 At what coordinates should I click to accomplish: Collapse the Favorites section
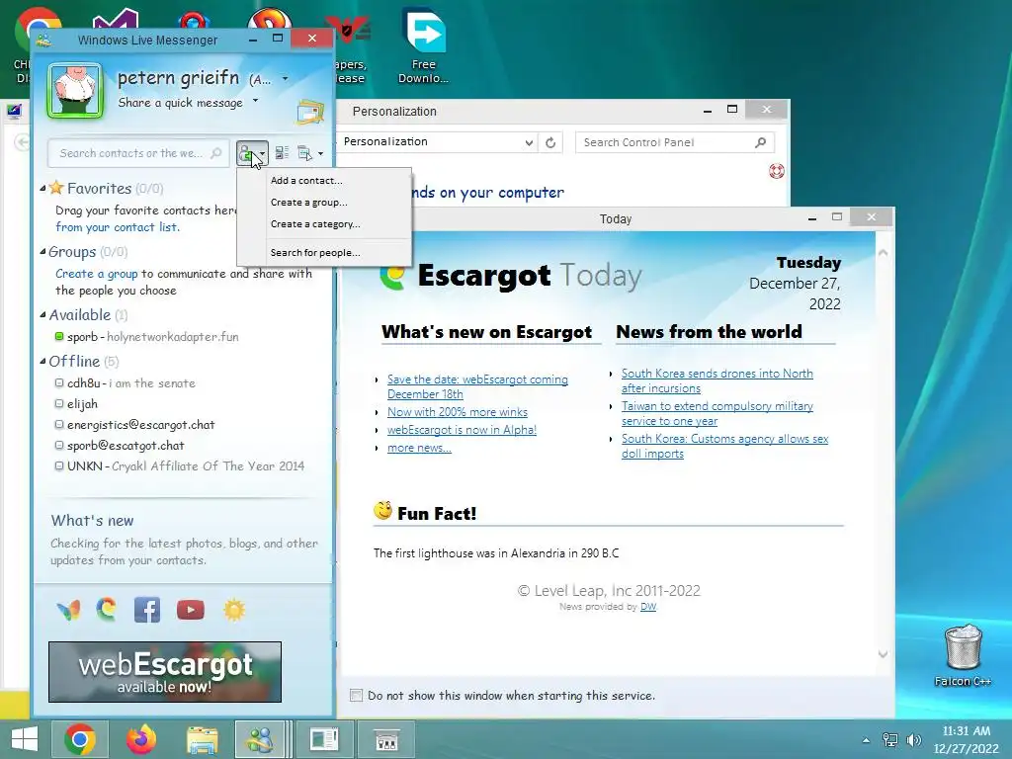click(42, 189)
